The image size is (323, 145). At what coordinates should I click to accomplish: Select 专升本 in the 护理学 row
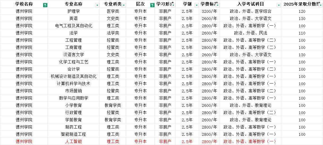pyautogui.click(x=141, y=11)
